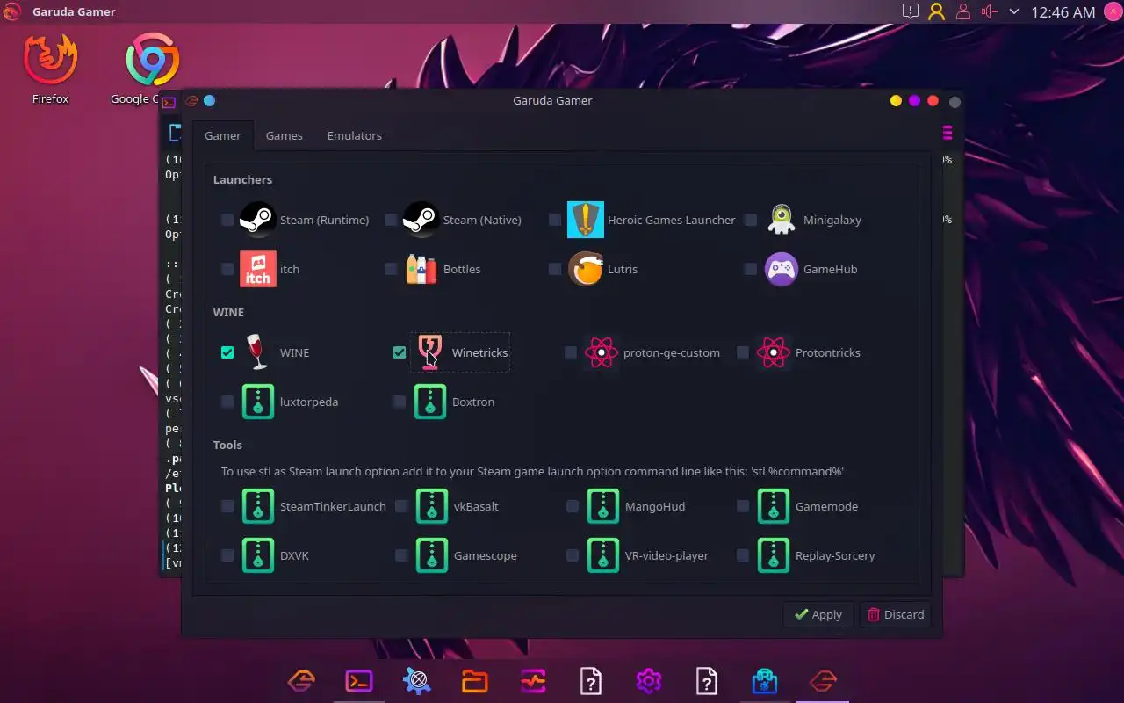Open the network gear globe dock icon
The height and width of the screenshot is (703, 1124).
point(417,681)
